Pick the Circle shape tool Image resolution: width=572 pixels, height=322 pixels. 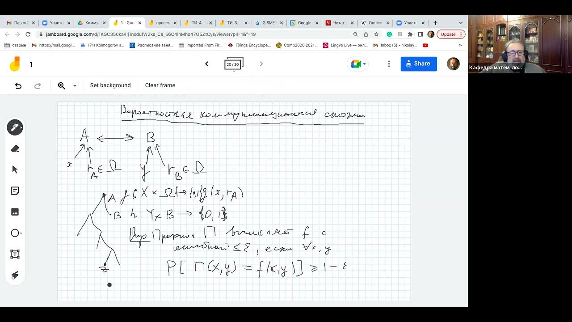point(15,233)
